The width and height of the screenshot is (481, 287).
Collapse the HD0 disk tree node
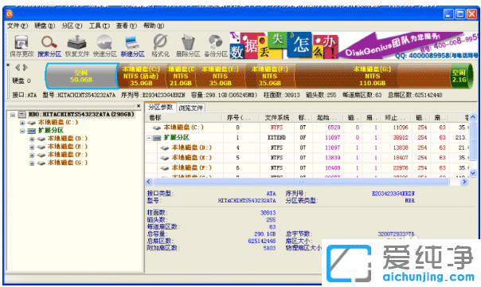13,115
